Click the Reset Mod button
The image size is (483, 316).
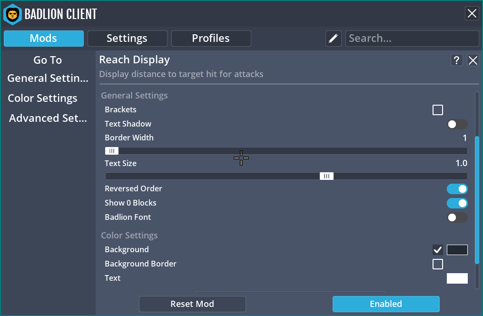tap(193, 304)
